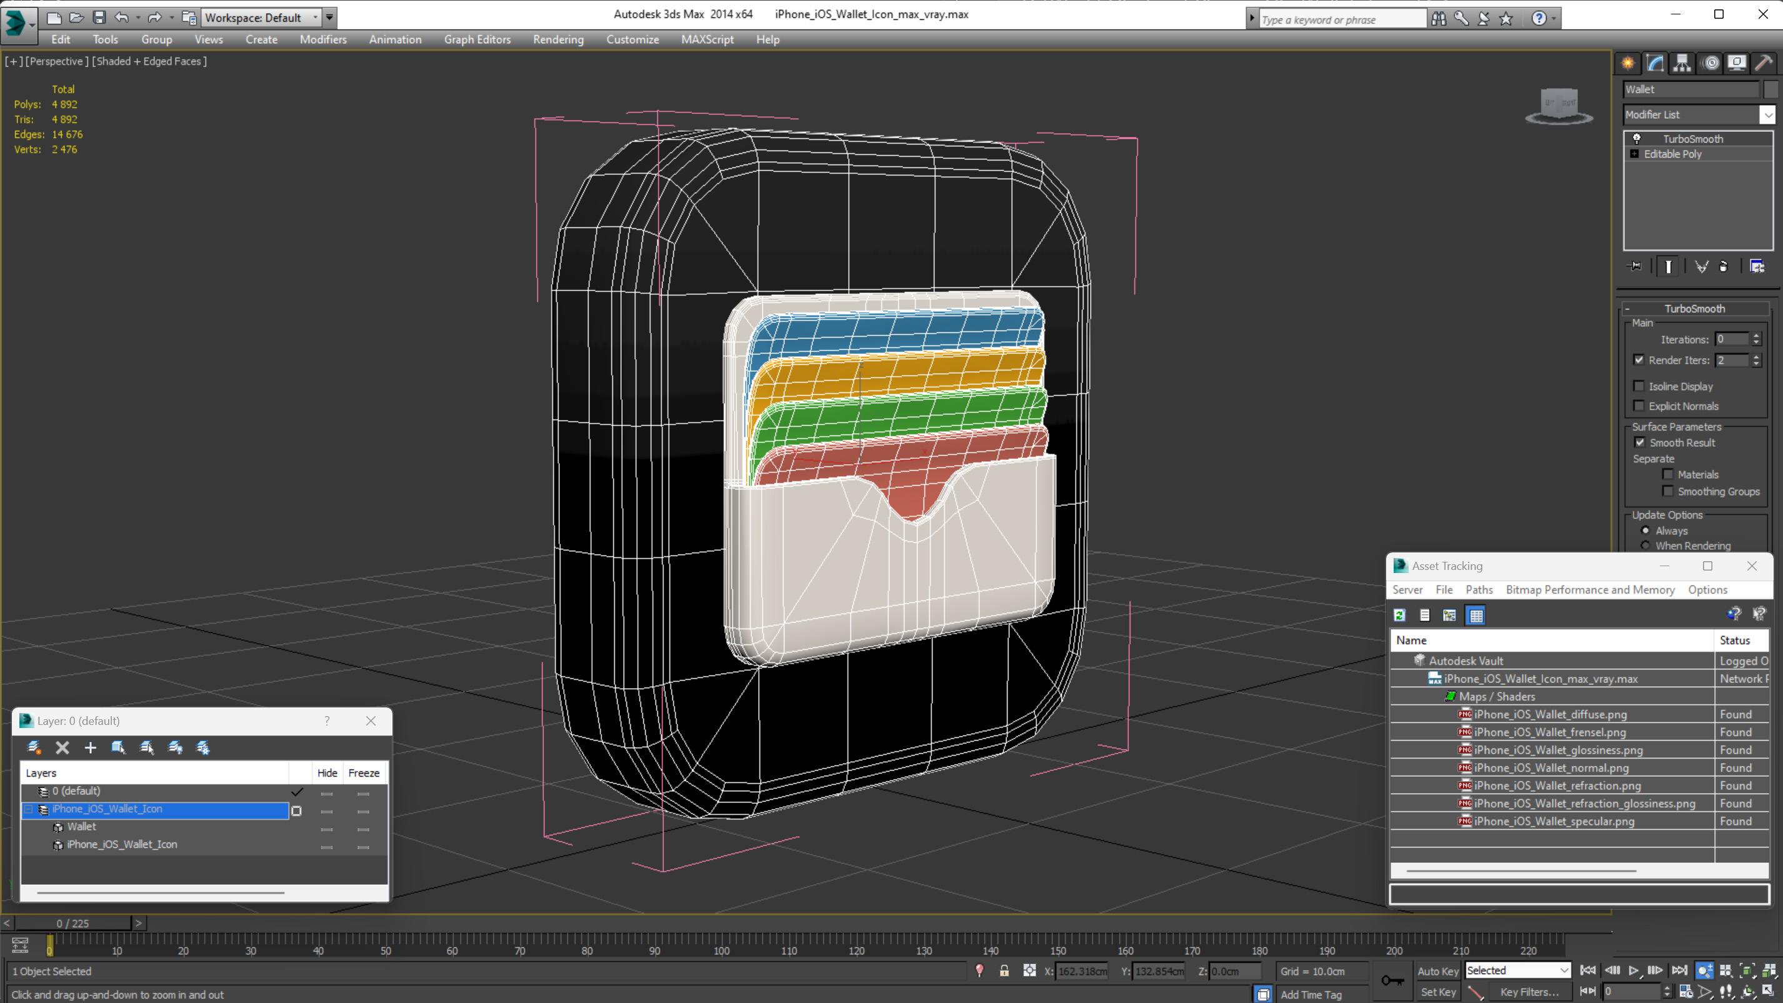Click Freeze/Unfreeze All Layers icon

pyautogui.click(x=203, y=747)
